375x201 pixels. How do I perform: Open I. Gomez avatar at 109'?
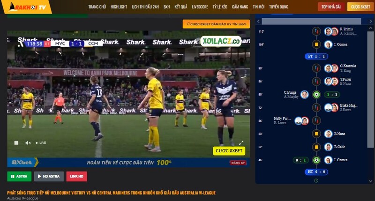pos(328,45)
